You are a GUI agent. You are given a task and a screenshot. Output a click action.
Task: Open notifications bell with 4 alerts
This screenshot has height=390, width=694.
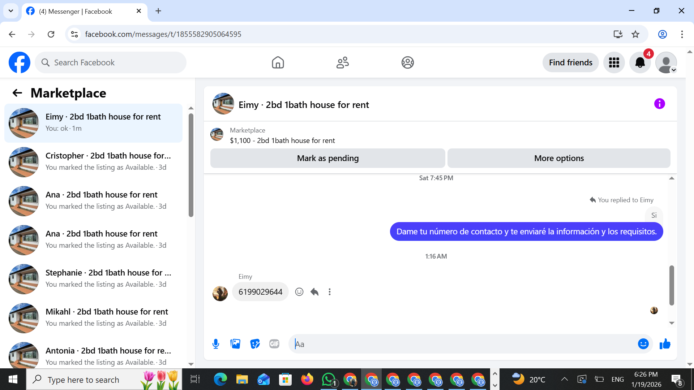[640, 62]
